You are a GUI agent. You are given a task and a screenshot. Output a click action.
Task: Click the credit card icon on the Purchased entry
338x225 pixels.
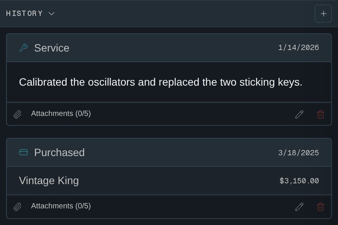(x=23, y=152)
